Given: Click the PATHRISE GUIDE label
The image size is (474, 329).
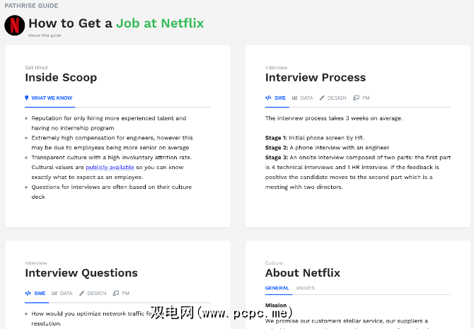Looking at the screenshot, I should coord(31,6).
